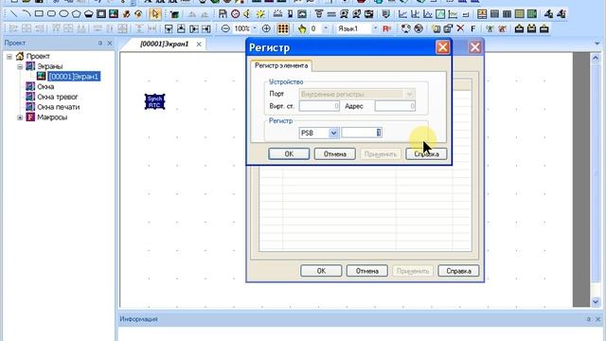Click the hand icon in the toolbar

(301, 28)
